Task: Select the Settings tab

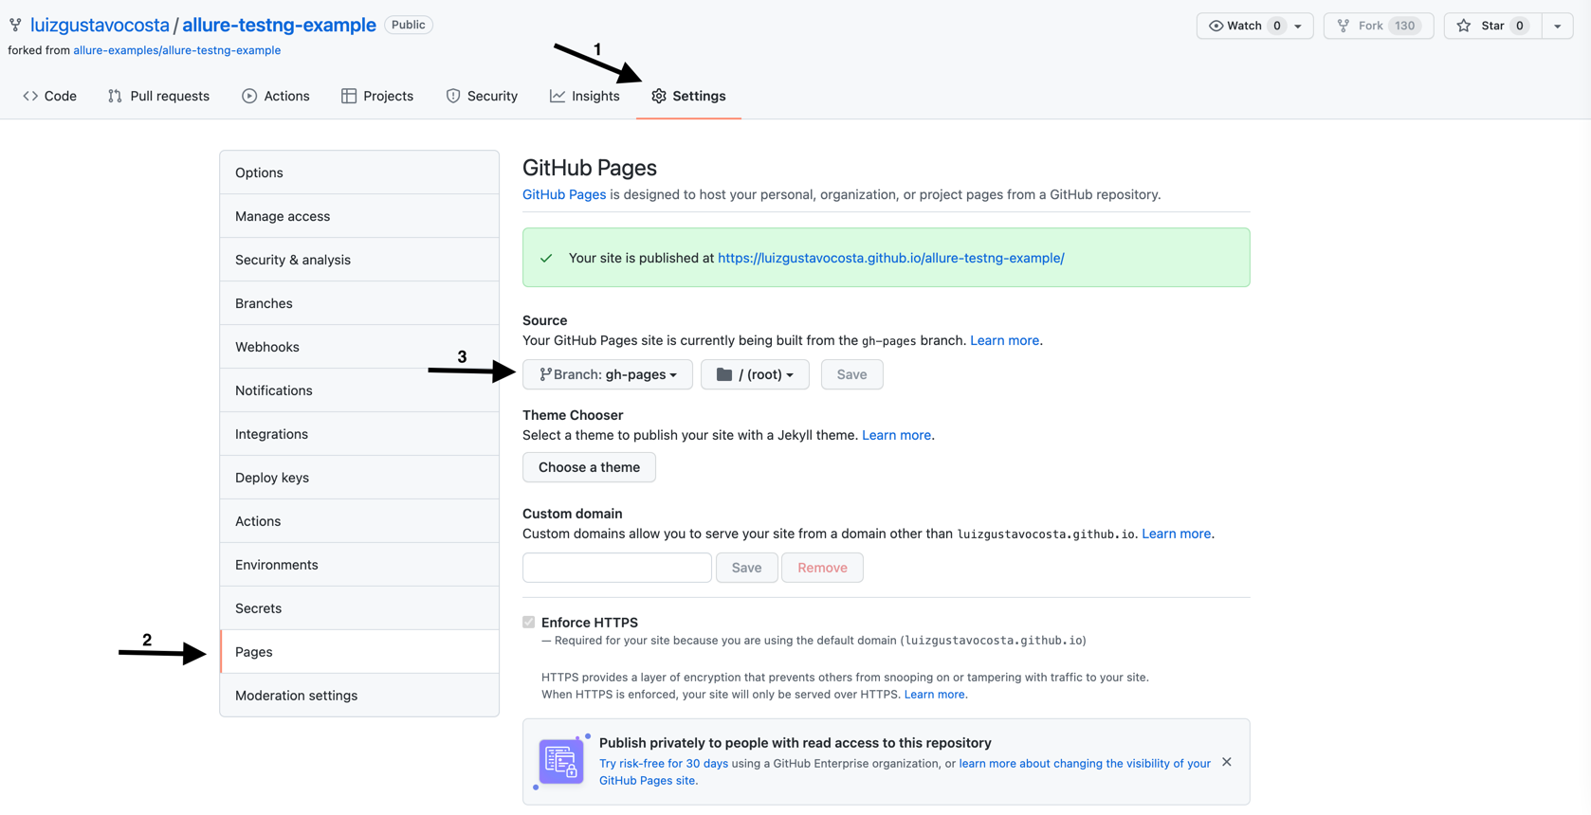Action: pyautogui.click(x=688, y=96)
